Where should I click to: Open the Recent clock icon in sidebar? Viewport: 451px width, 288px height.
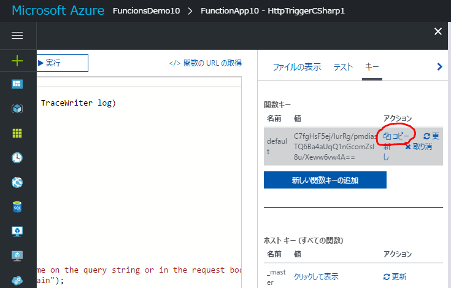coord(17,158)
